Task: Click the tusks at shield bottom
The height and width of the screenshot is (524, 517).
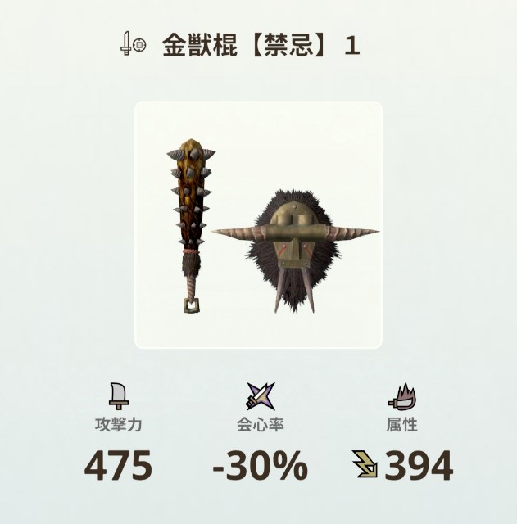Action: pyautogui.click(x=295, y=289)
